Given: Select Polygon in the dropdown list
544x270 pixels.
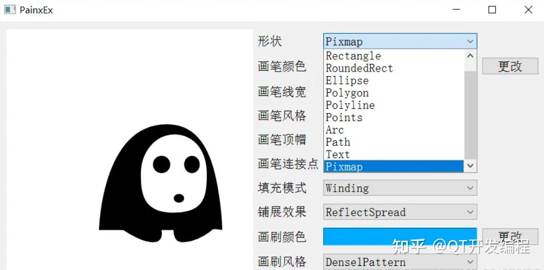Looking at the screenshot, I should [394, 93].
